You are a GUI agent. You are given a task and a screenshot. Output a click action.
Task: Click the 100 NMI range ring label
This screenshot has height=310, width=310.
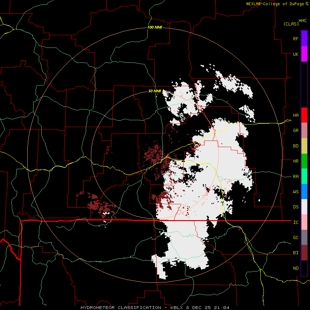pyautogui.click(x=155, y=27)
